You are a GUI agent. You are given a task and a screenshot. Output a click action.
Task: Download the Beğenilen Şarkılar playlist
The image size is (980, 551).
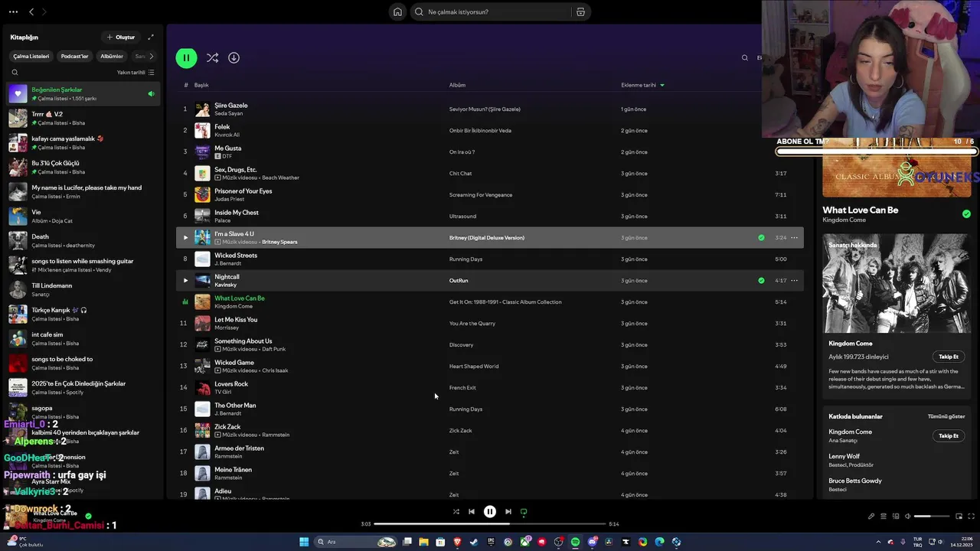(234, 57)
